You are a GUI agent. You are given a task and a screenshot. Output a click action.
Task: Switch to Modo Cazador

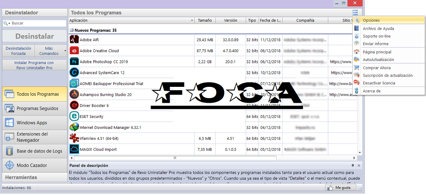[x=35, y=165]
